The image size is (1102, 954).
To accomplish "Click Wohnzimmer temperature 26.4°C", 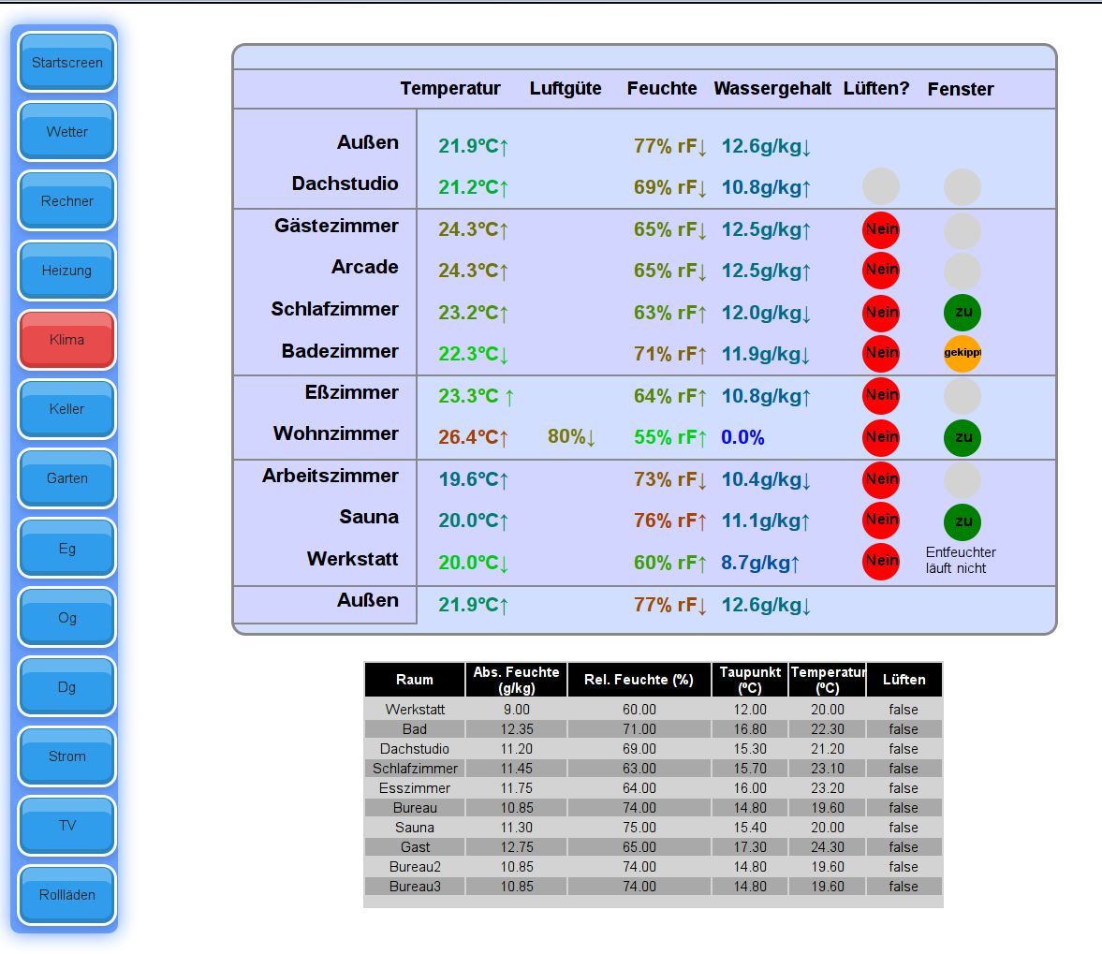I will click(x=473, y=437).
